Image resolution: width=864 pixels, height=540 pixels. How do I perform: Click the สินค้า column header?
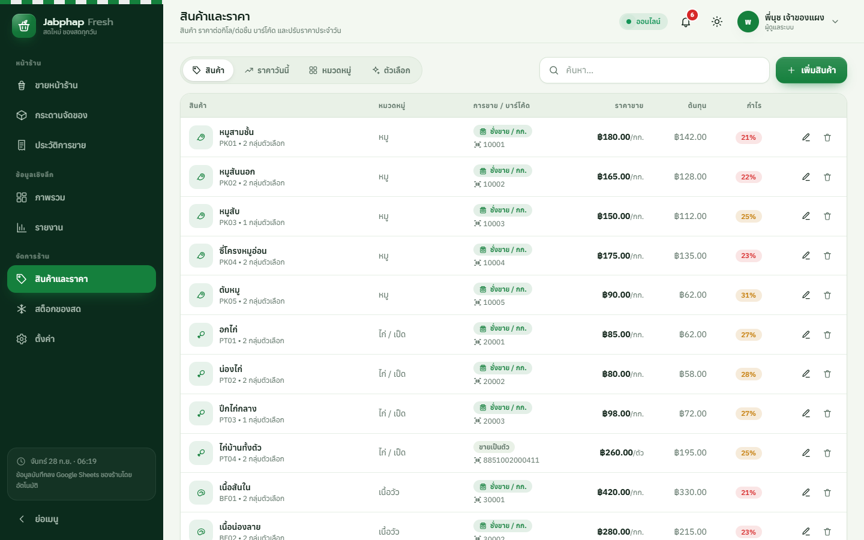pyautogui.click(x=198, y=106)
